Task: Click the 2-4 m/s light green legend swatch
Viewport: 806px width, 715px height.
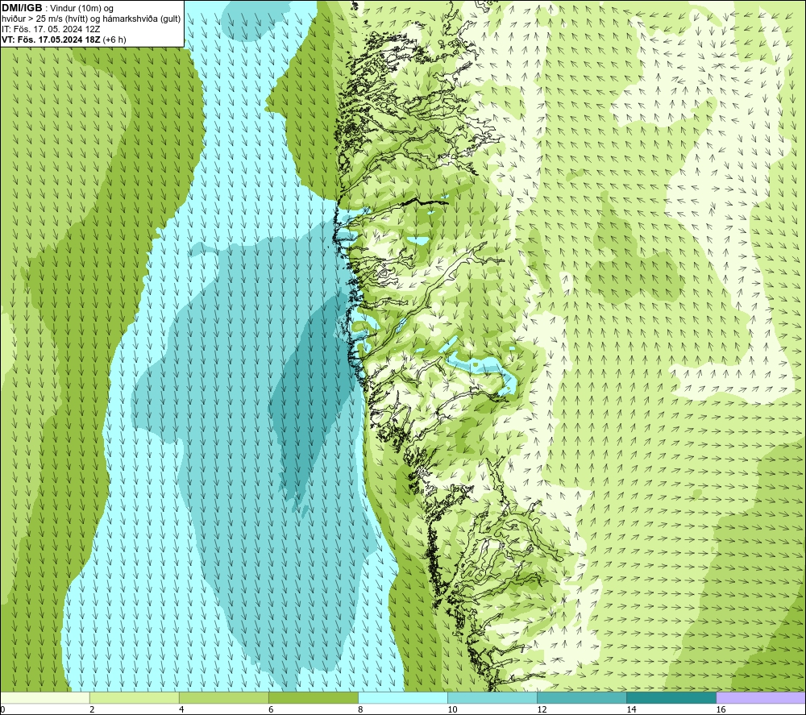Action: pos(134,697)
